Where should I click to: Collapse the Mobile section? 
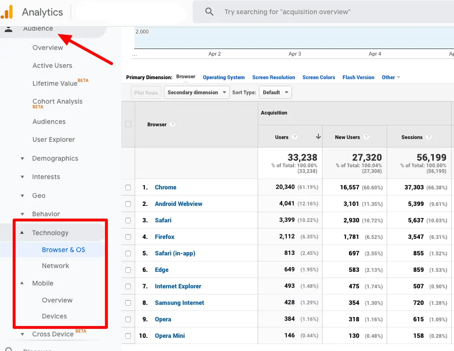coord(22,283)
